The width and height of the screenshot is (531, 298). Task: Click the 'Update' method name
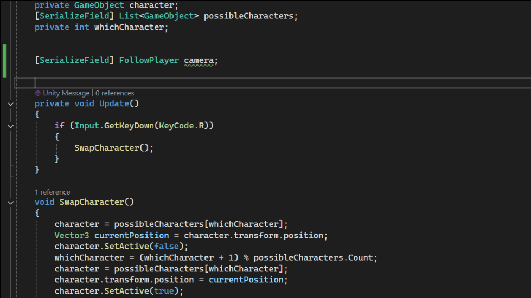pyautogui.click(x=114, y=103)
